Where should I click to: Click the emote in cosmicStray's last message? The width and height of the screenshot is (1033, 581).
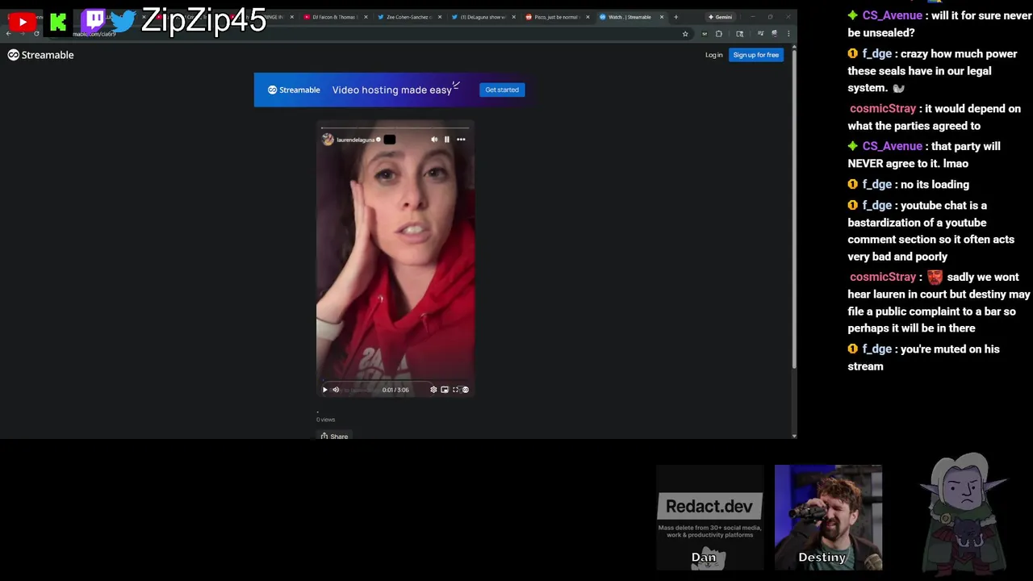[935, 277]
